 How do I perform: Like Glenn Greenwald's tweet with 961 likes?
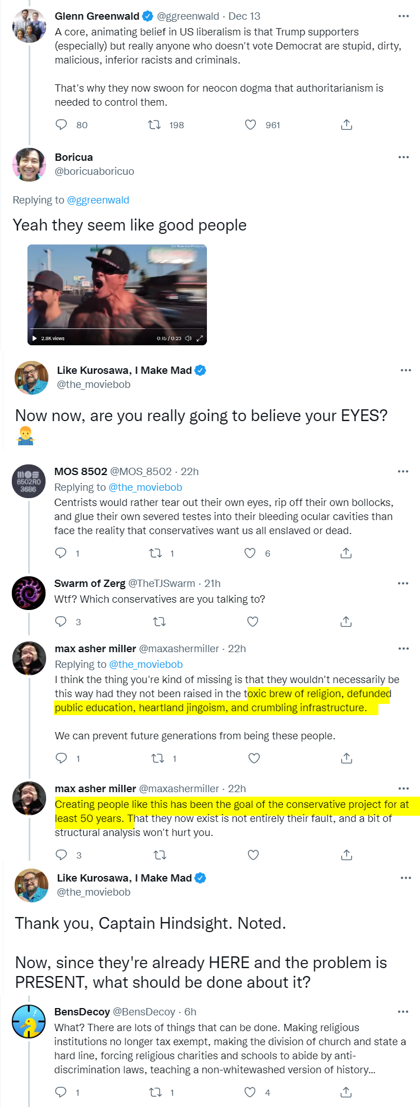click(x=251, y=125)
